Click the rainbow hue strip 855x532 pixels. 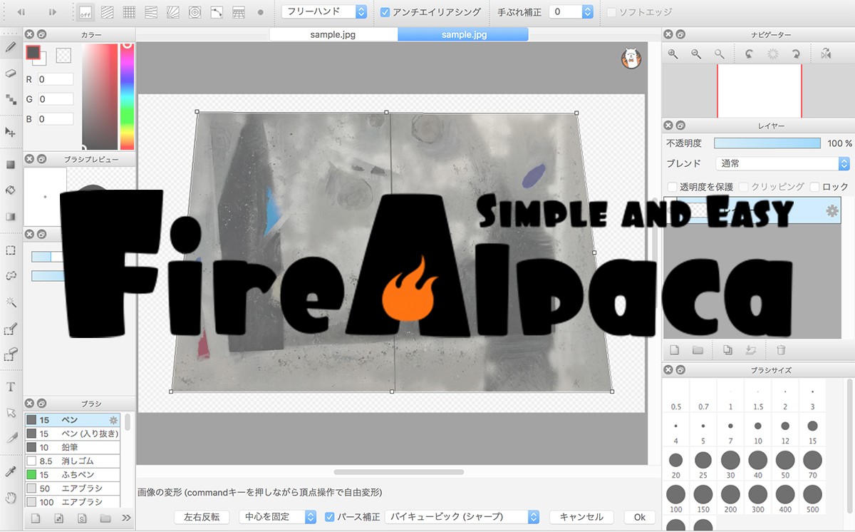pyautogui.click(x=127, y=96)
